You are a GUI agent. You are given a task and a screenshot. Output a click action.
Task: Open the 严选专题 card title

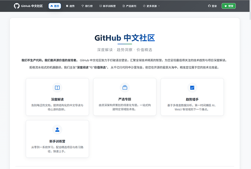click(125, 99)
